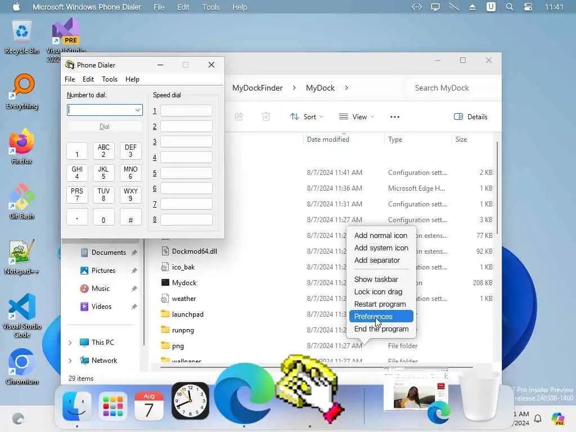Click the Dial button

[x=105, y=127]
